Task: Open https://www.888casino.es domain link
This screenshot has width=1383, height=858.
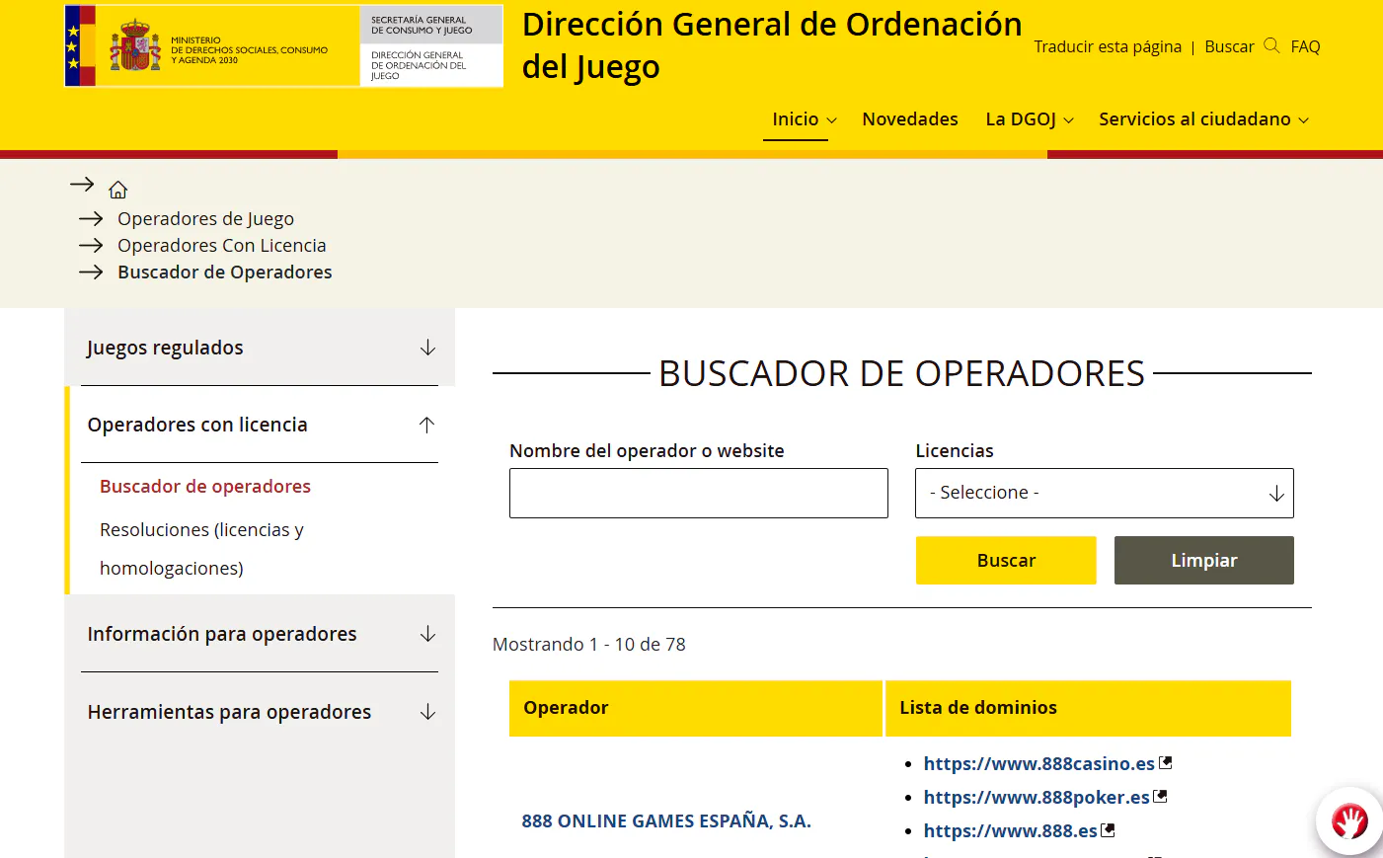Action: click(x=1038, y=763)
